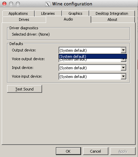Click the Cancel button
Viewport: 138px width, 157px height.
96,151
